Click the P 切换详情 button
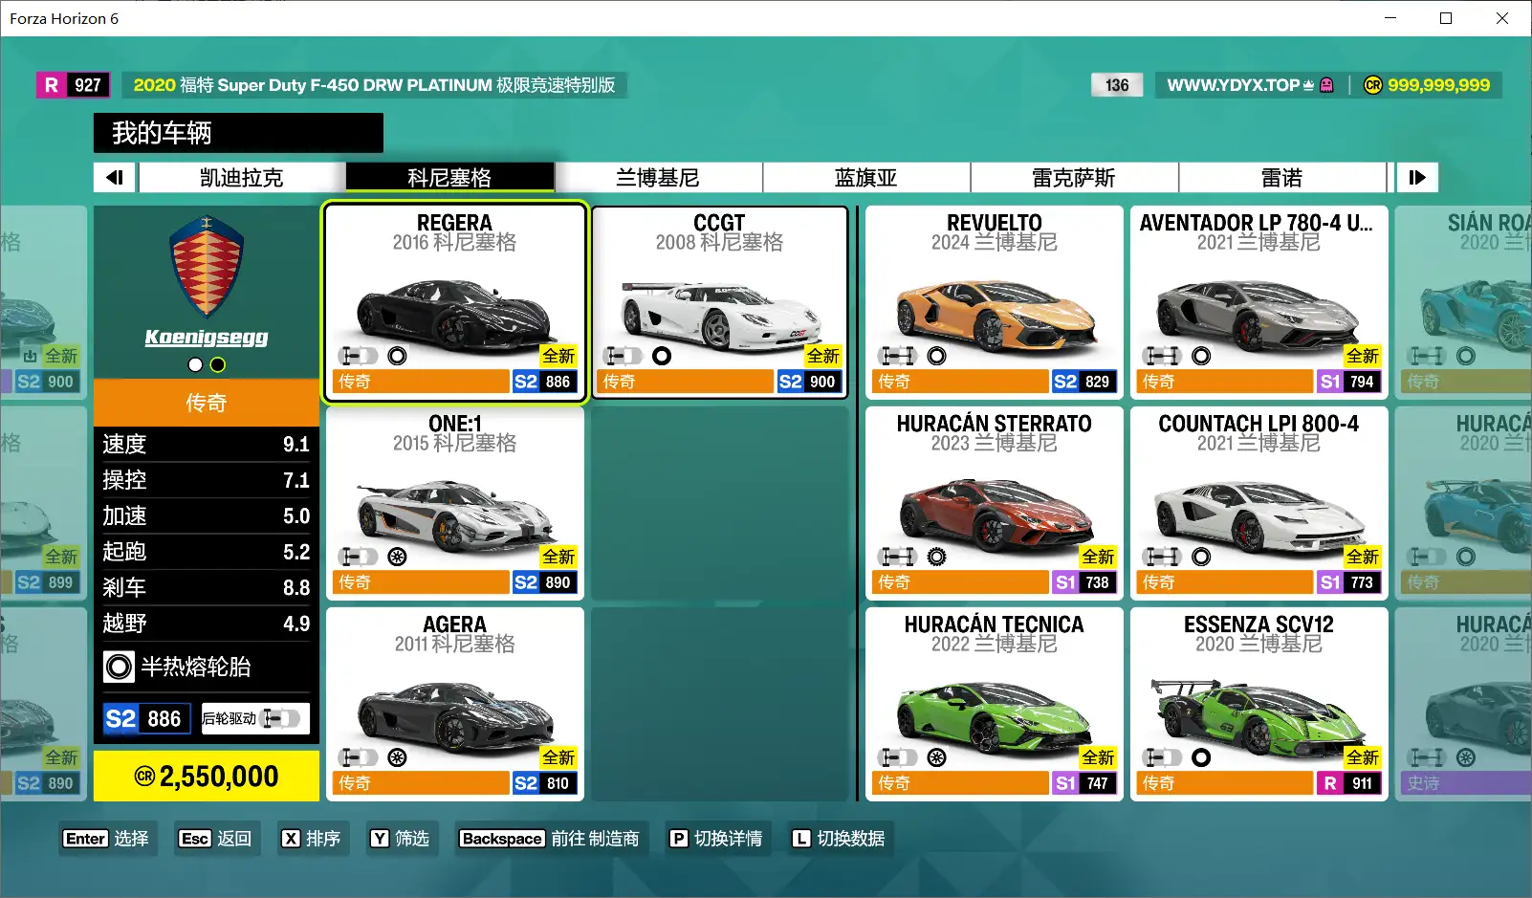1532x898 pixels. click(x=715, y=839)
